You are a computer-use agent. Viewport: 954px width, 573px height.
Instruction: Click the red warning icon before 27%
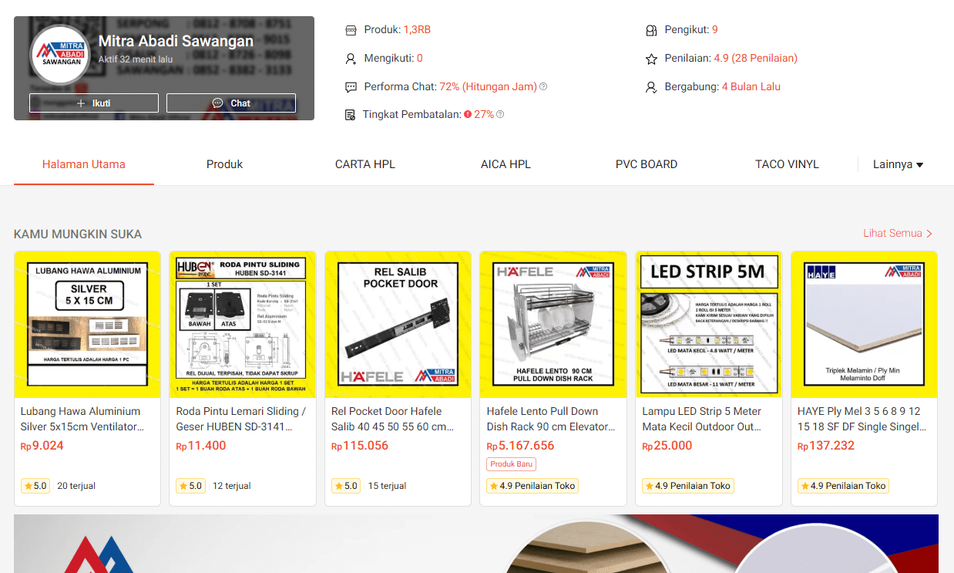(468, 114)
